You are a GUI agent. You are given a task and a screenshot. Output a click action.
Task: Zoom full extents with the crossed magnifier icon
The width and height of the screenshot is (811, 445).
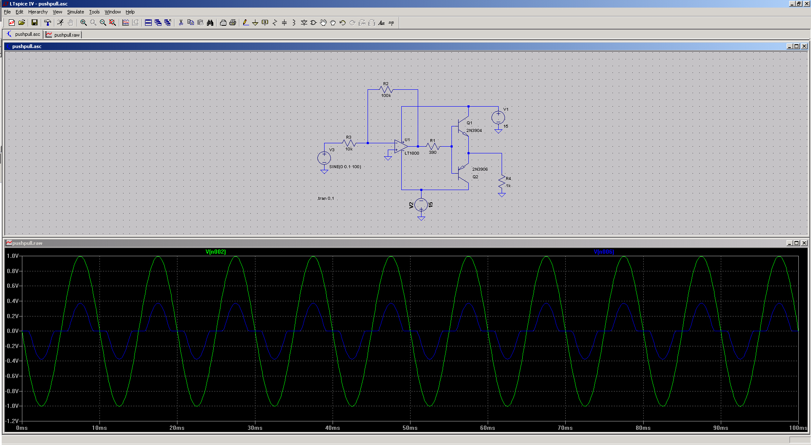113,23
